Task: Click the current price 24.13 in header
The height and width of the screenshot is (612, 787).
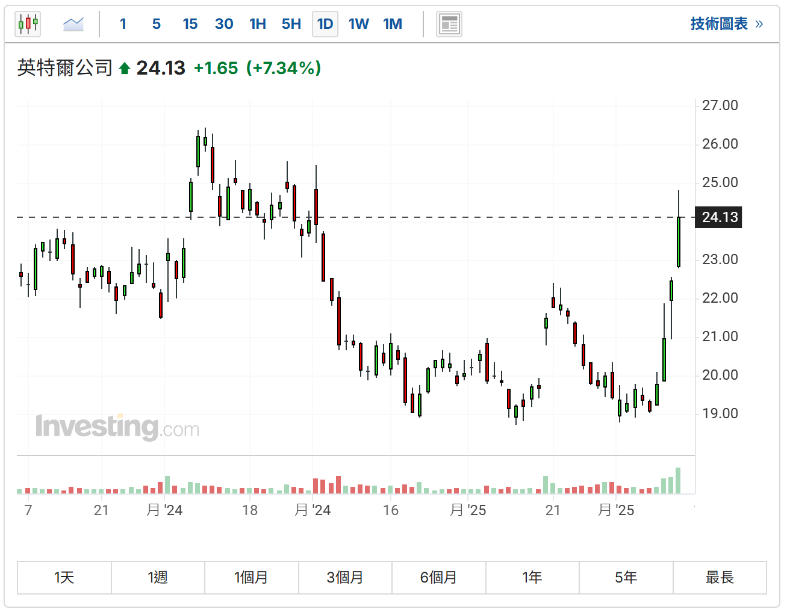Action: point(161,68)
